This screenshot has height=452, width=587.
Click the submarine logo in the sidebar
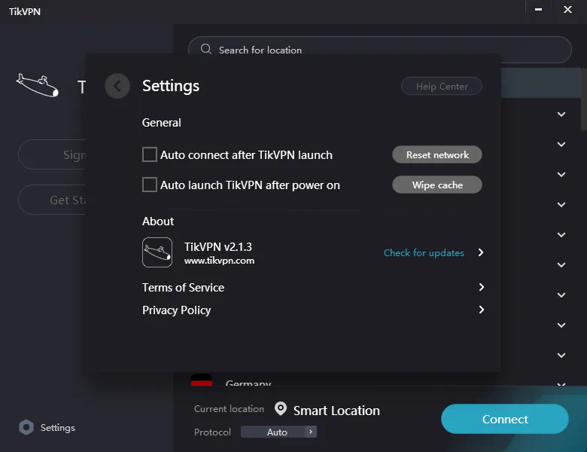[x=38, y=85]
